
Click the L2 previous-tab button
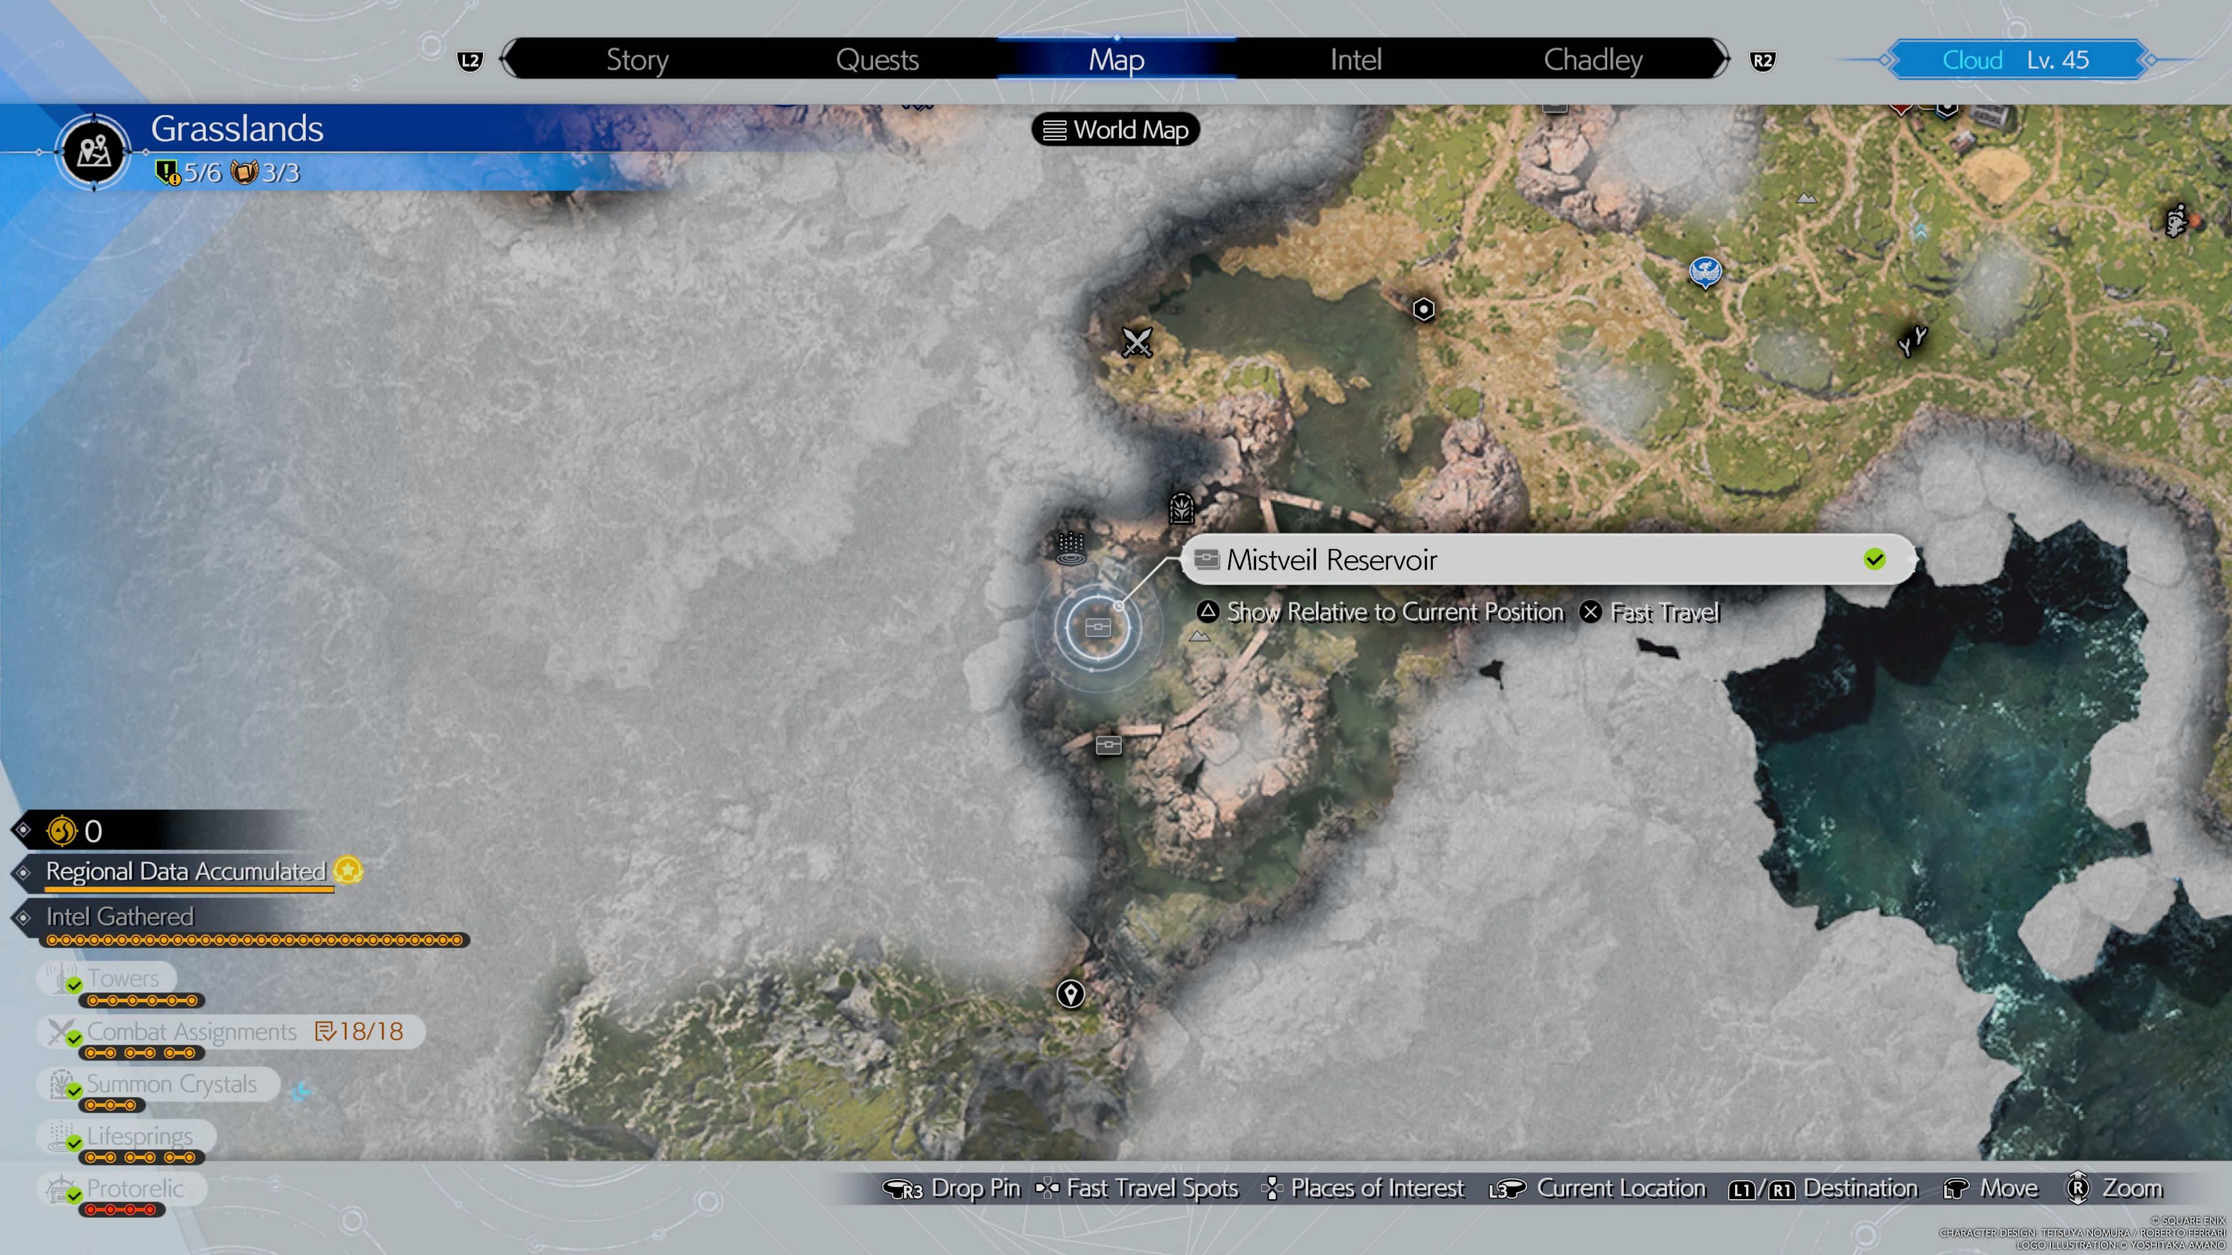pos(470,60)
